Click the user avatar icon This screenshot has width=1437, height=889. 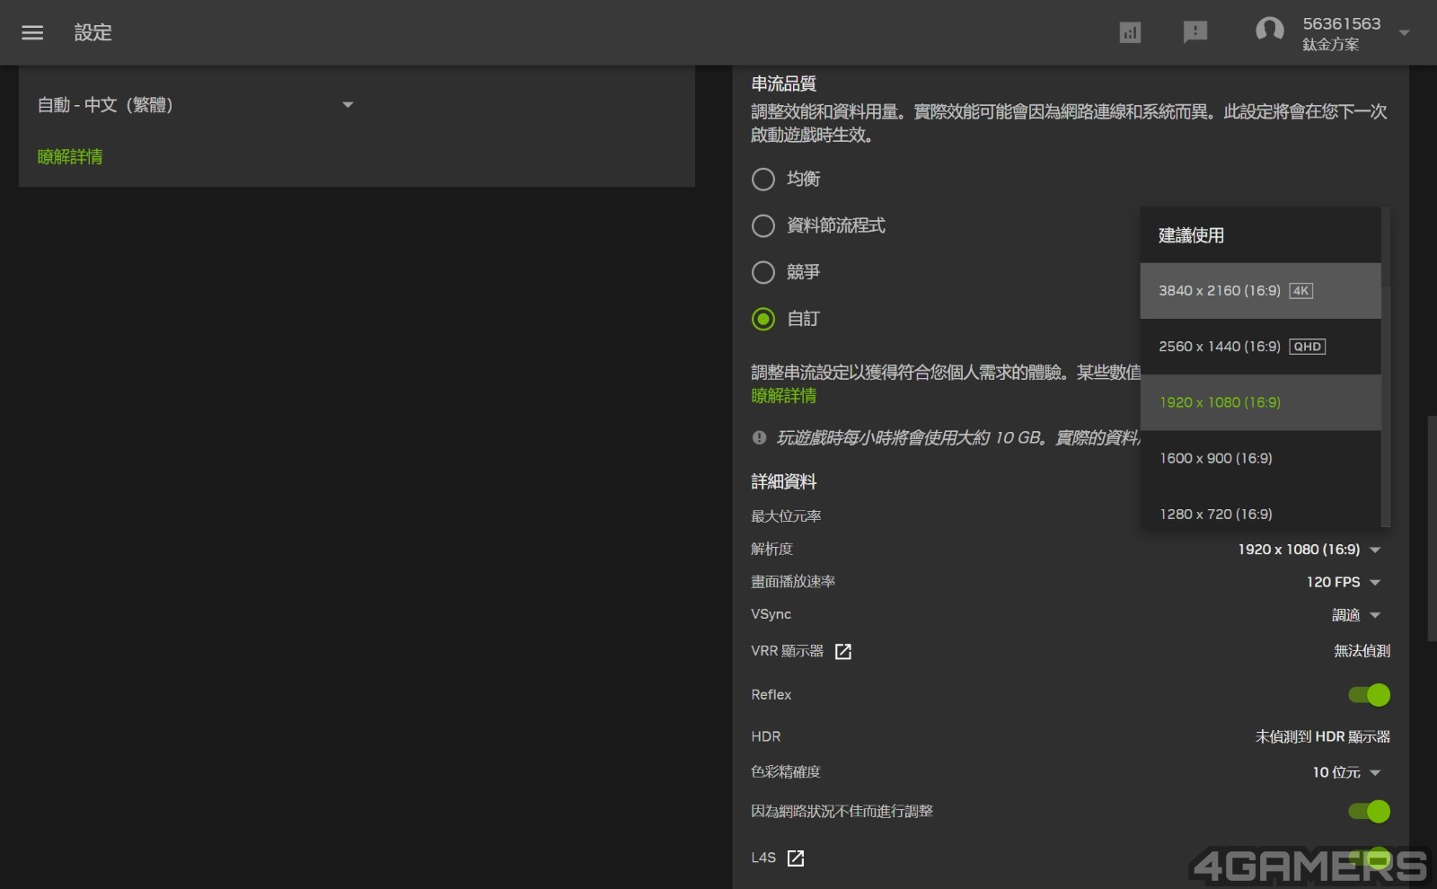pos(1269,31)
